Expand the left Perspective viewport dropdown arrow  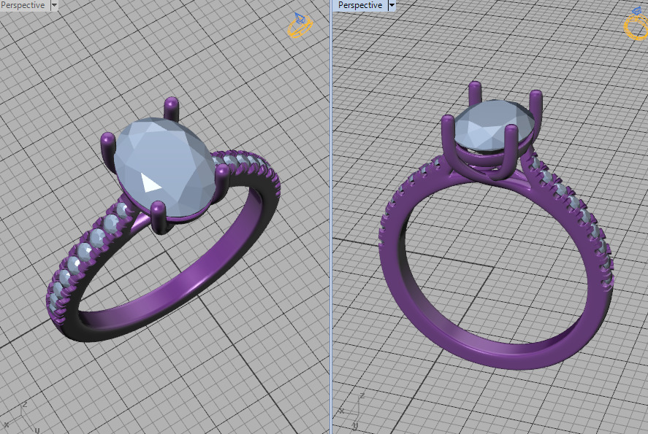54,5
